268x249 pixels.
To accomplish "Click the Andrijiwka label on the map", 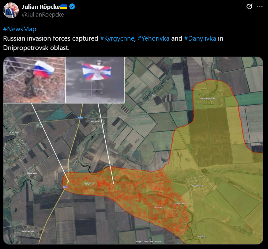I will tap(14, 132).
